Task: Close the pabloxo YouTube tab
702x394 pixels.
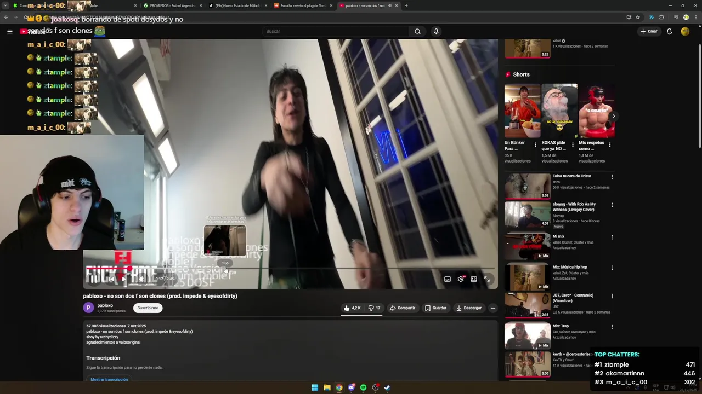Action: click(396, 5)
